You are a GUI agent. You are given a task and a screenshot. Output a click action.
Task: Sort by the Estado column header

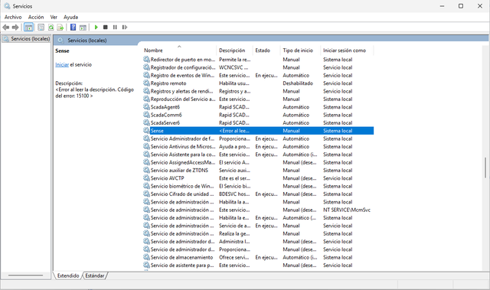[x=266, y=51]
